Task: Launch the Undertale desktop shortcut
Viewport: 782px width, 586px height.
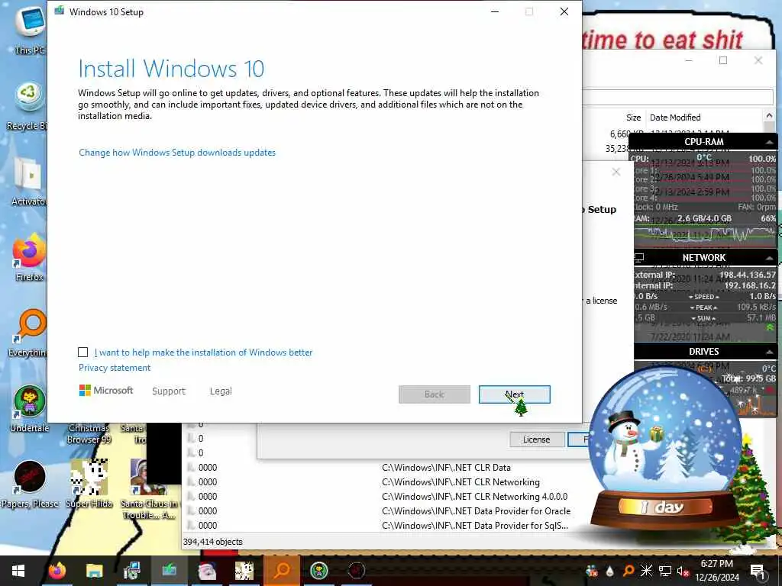Action: pos(30,409)
